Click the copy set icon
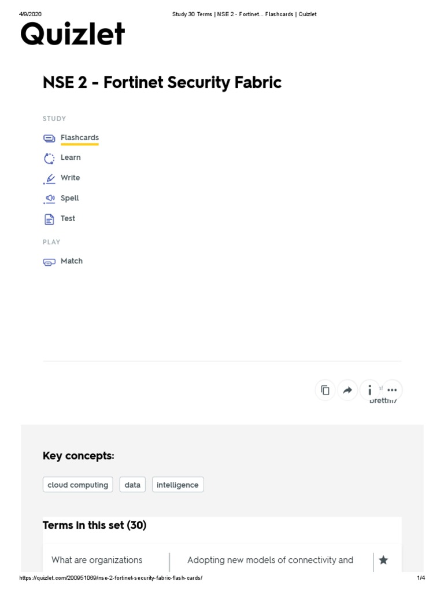Screen dimensions: 444x593 click(325, 390)
